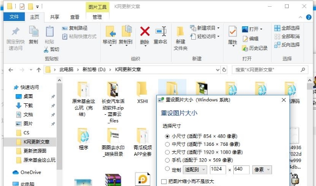Select the 程序 folder
The image size is (316, 186).
pyautogui.click(x=83, y=139)
